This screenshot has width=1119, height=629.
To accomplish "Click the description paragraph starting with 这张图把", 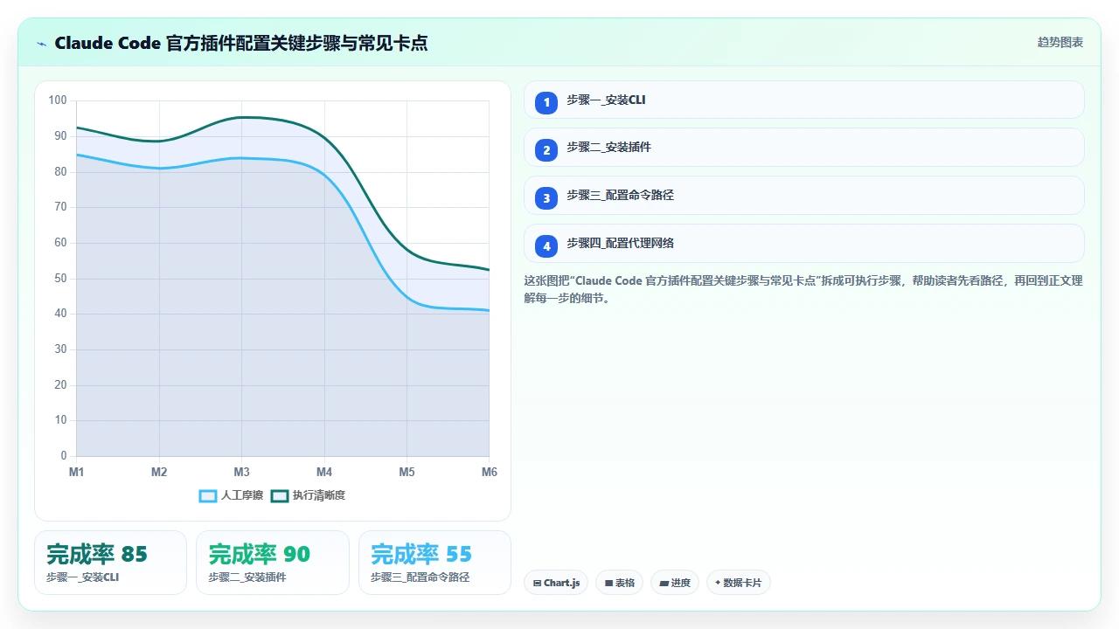I will (x=803, y=289).
